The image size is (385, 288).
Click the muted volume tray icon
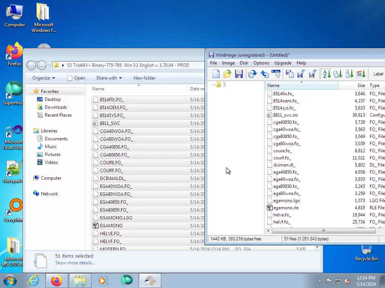(x=347, y=281)
